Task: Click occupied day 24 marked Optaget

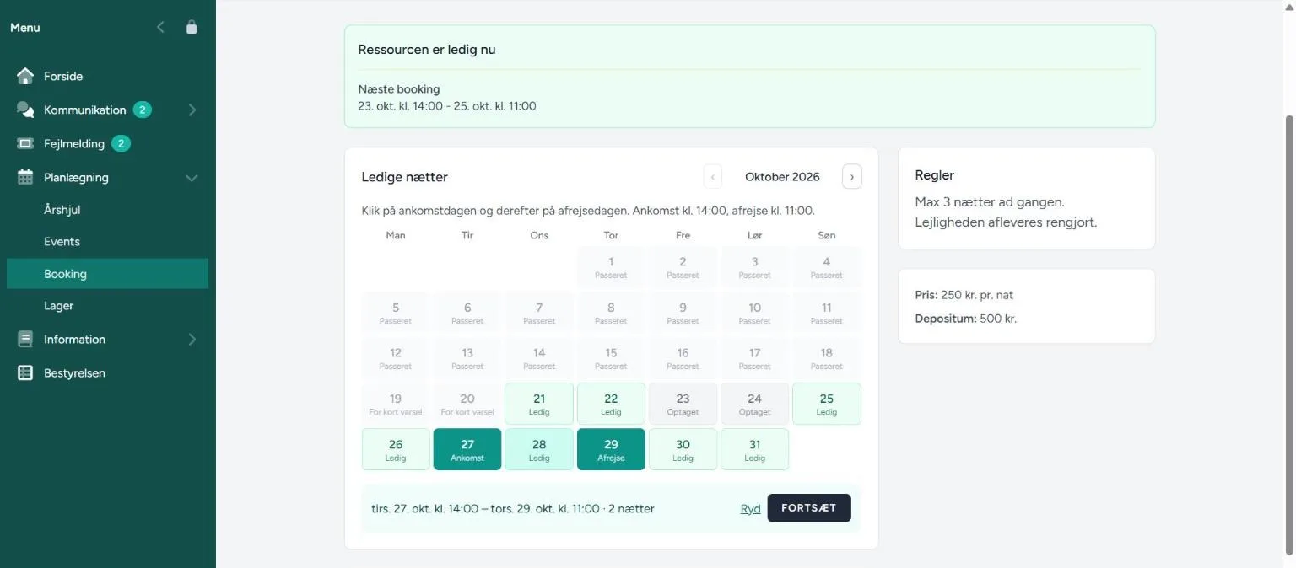Action: 755,404
